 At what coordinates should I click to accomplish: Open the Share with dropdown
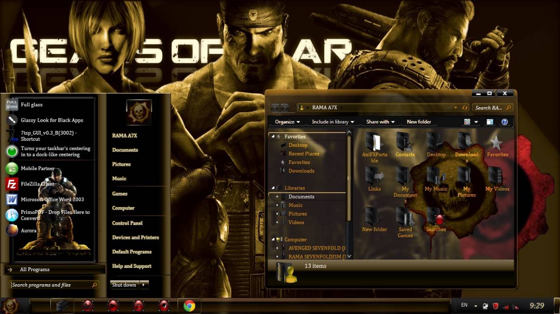tap(380, 122)
